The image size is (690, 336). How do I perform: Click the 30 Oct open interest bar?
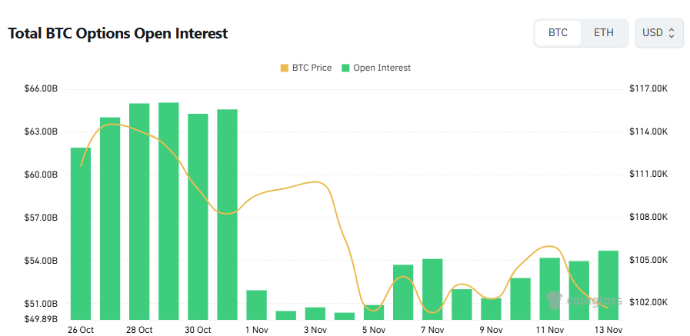(198, 216)
